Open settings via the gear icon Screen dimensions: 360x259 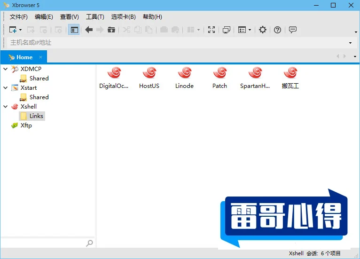click(263, 30)
